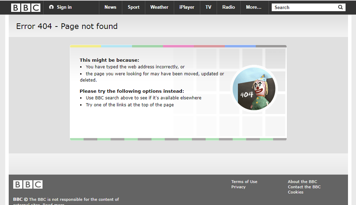
Task: Select TV in the navigation bar
Action: (208, 7)
